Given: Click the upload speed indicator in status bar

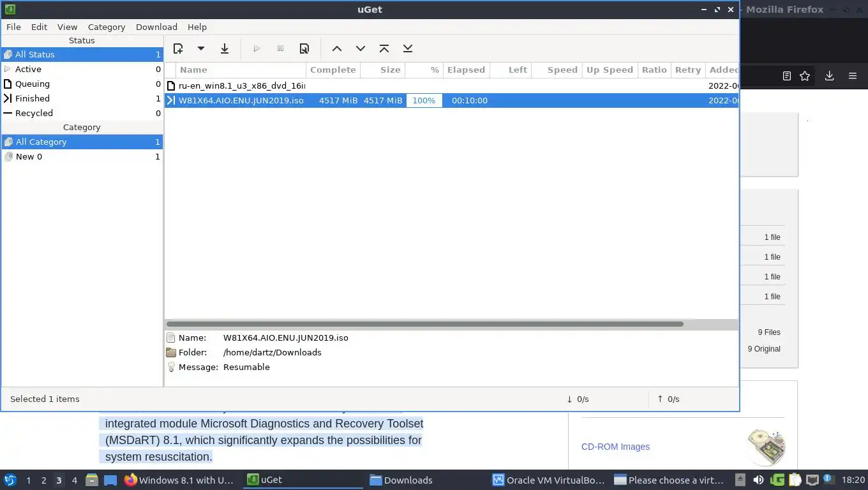Looking at the screenshot, I should click(668, 399).
